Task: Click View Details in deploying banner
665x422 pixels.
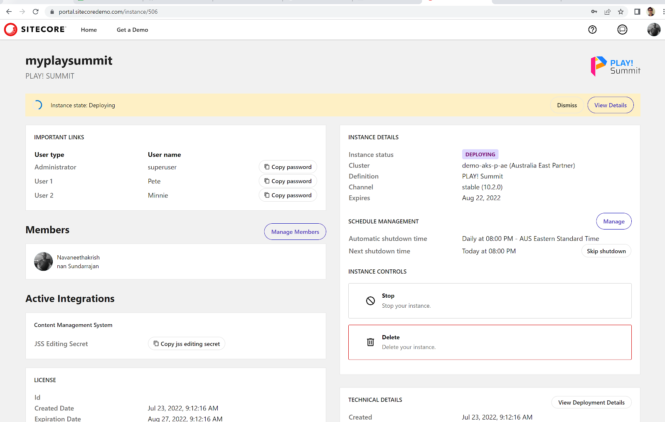Action: pyautogui.click(x=611, y=105)
